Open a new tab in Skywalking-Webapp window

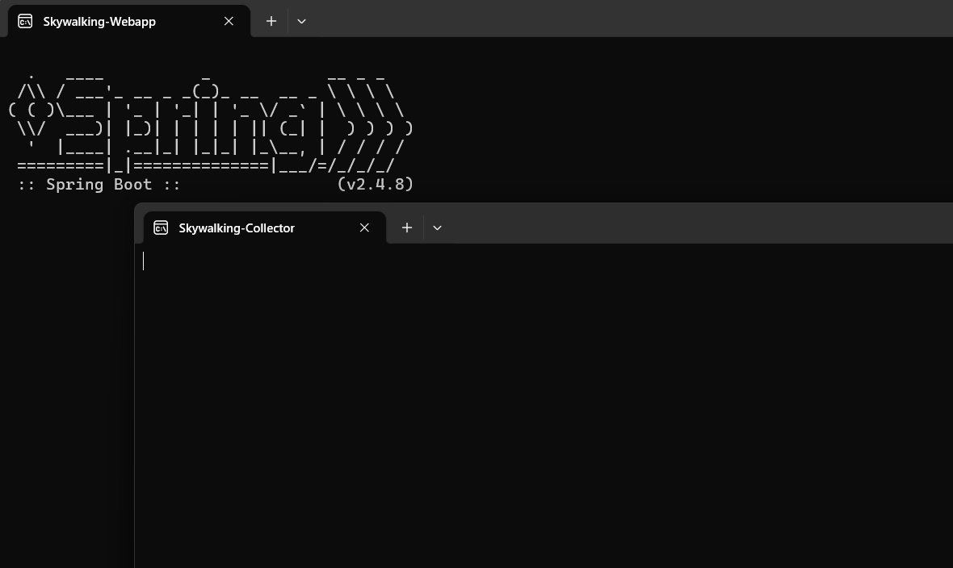pos(271,21)
